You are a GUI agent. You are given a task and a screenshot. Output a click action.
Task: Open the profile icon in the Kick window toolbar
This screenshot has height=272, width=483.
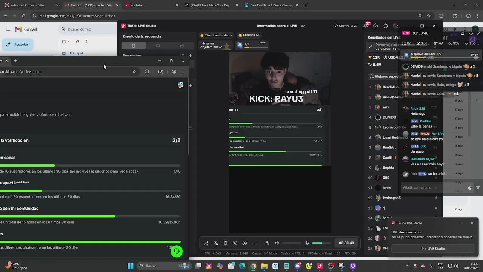pos(174,71)
